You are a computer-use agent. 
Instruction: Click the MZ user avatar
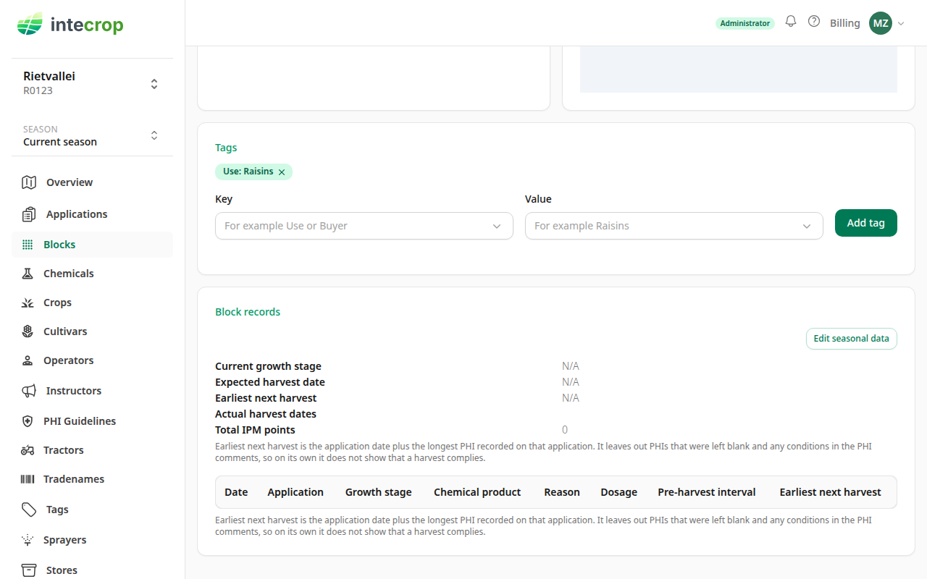click(881, 23)
